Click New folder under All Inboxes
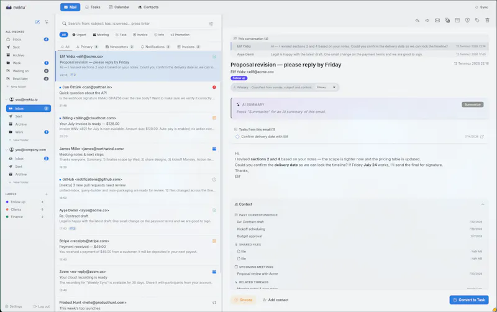The height and width of the screenshot is (312, 497). 19,86
